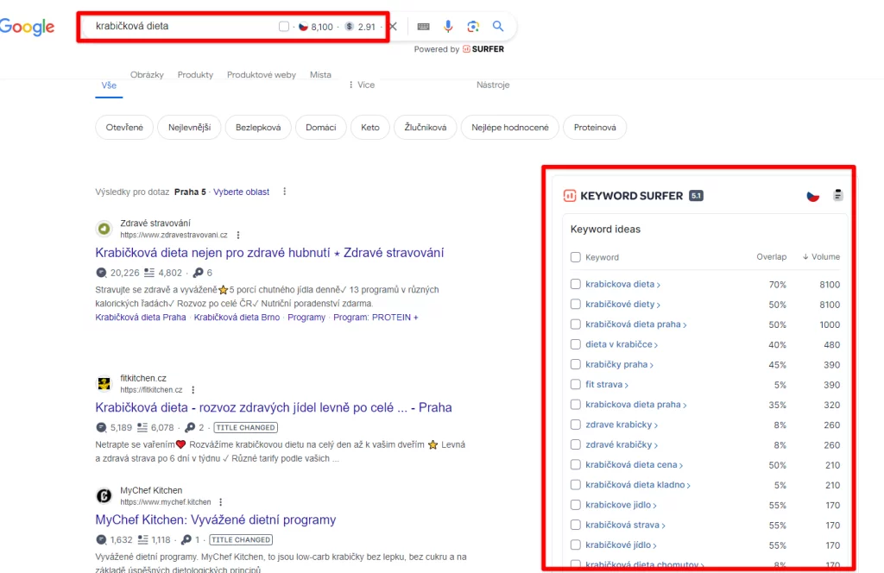Apply the Domácí filter chip

[321, 128]
